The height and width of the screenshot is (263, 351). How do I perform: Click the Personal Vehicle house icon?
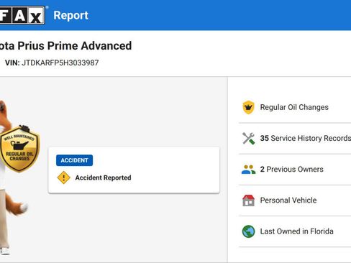(x=248, y=200)
